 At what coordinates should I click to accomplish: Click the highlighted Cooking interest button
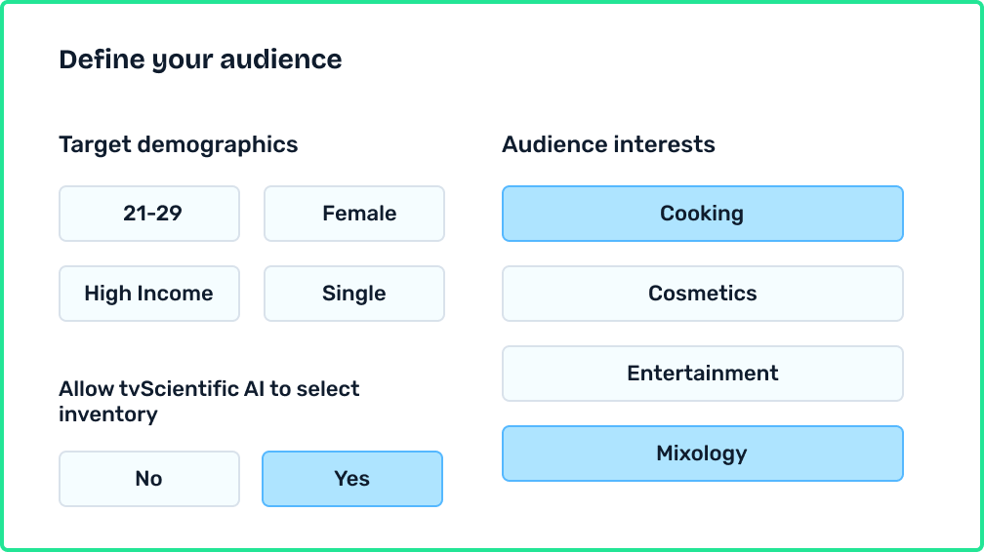coord(703,214)
